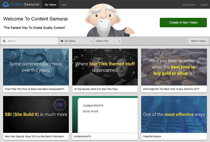210x142 pixels.
Task: Click title 'Proof That The Price of Silver...'
Action: coord(36,89)
